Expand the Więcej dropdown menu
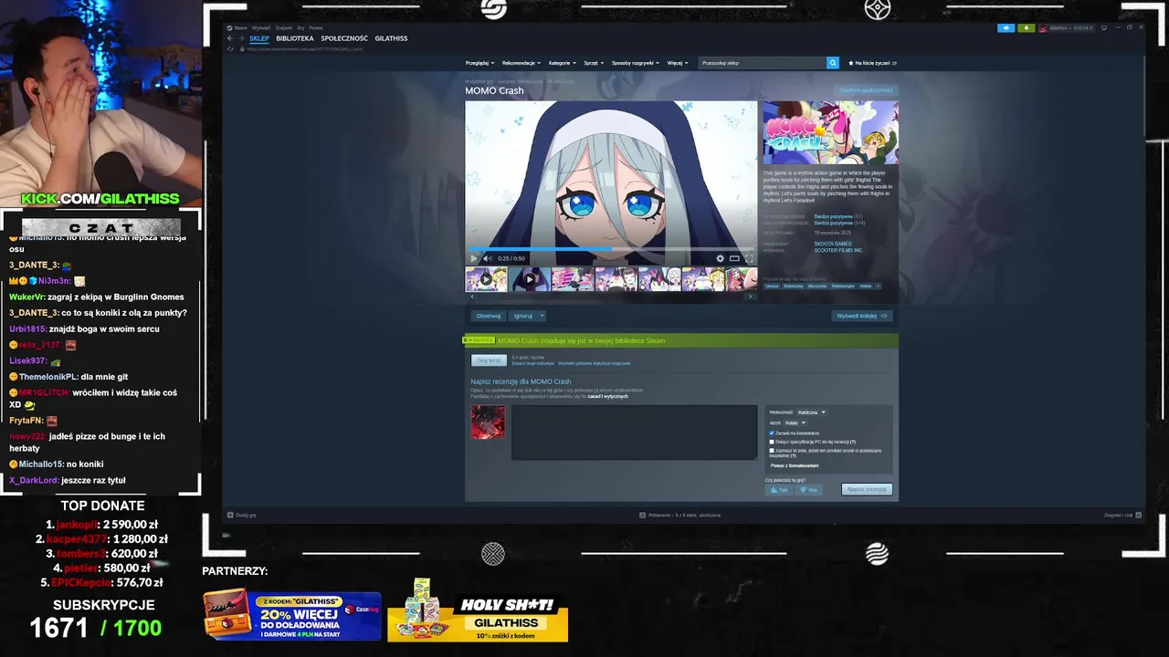Screen dimensions: 1169x657 [677, 63]
